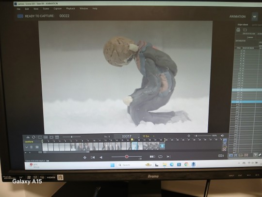Click the circular arrows icon below the view
The height and width of the screenshot is (197, 262).
(33, 137)
